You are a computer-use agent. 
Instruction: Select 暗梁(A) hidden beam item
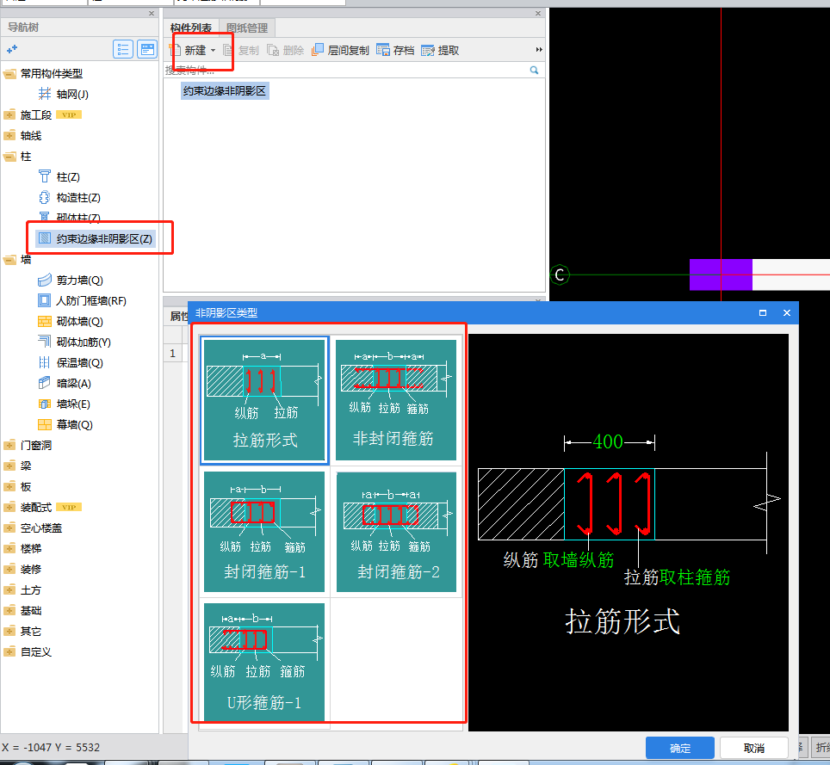tap(65, 383)
